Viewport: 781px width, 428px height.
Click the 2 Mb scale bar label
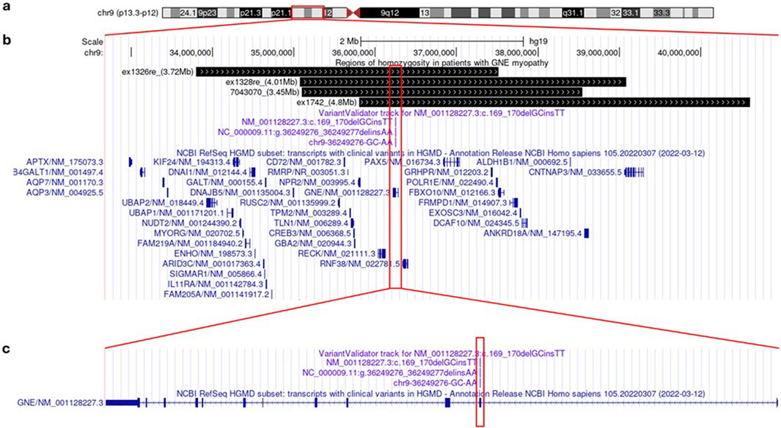(x=348, y=41)
